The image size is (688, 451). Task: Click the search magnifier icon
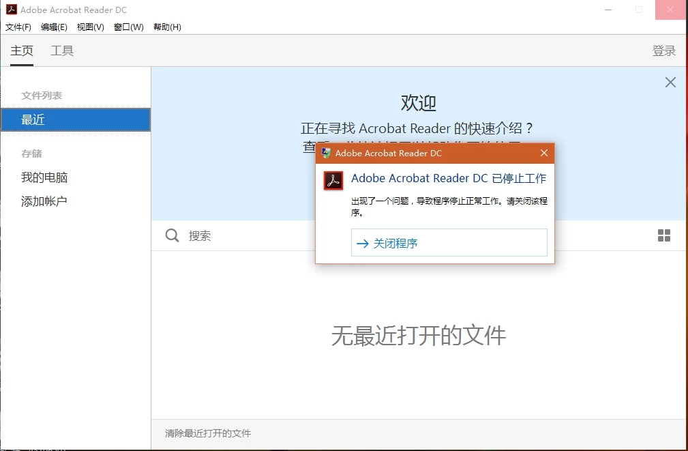click(x=172, y=235)
